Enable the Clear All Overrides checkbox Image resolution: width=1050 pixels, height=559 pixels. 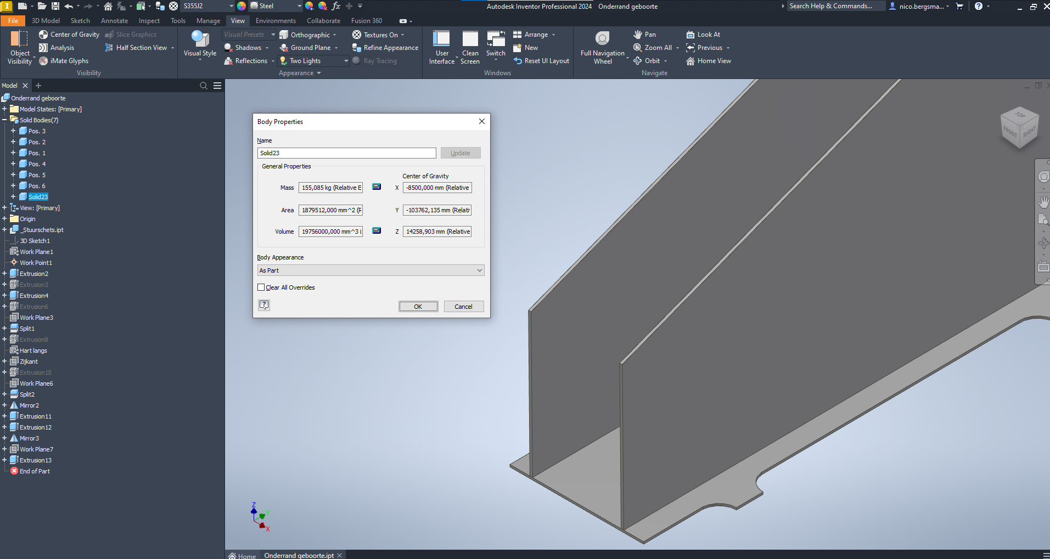(x=261, y=287)
